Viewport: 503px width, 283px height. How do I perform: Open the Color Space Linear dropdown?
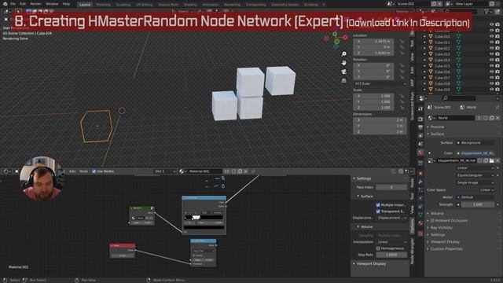click(x=486, y=190)
